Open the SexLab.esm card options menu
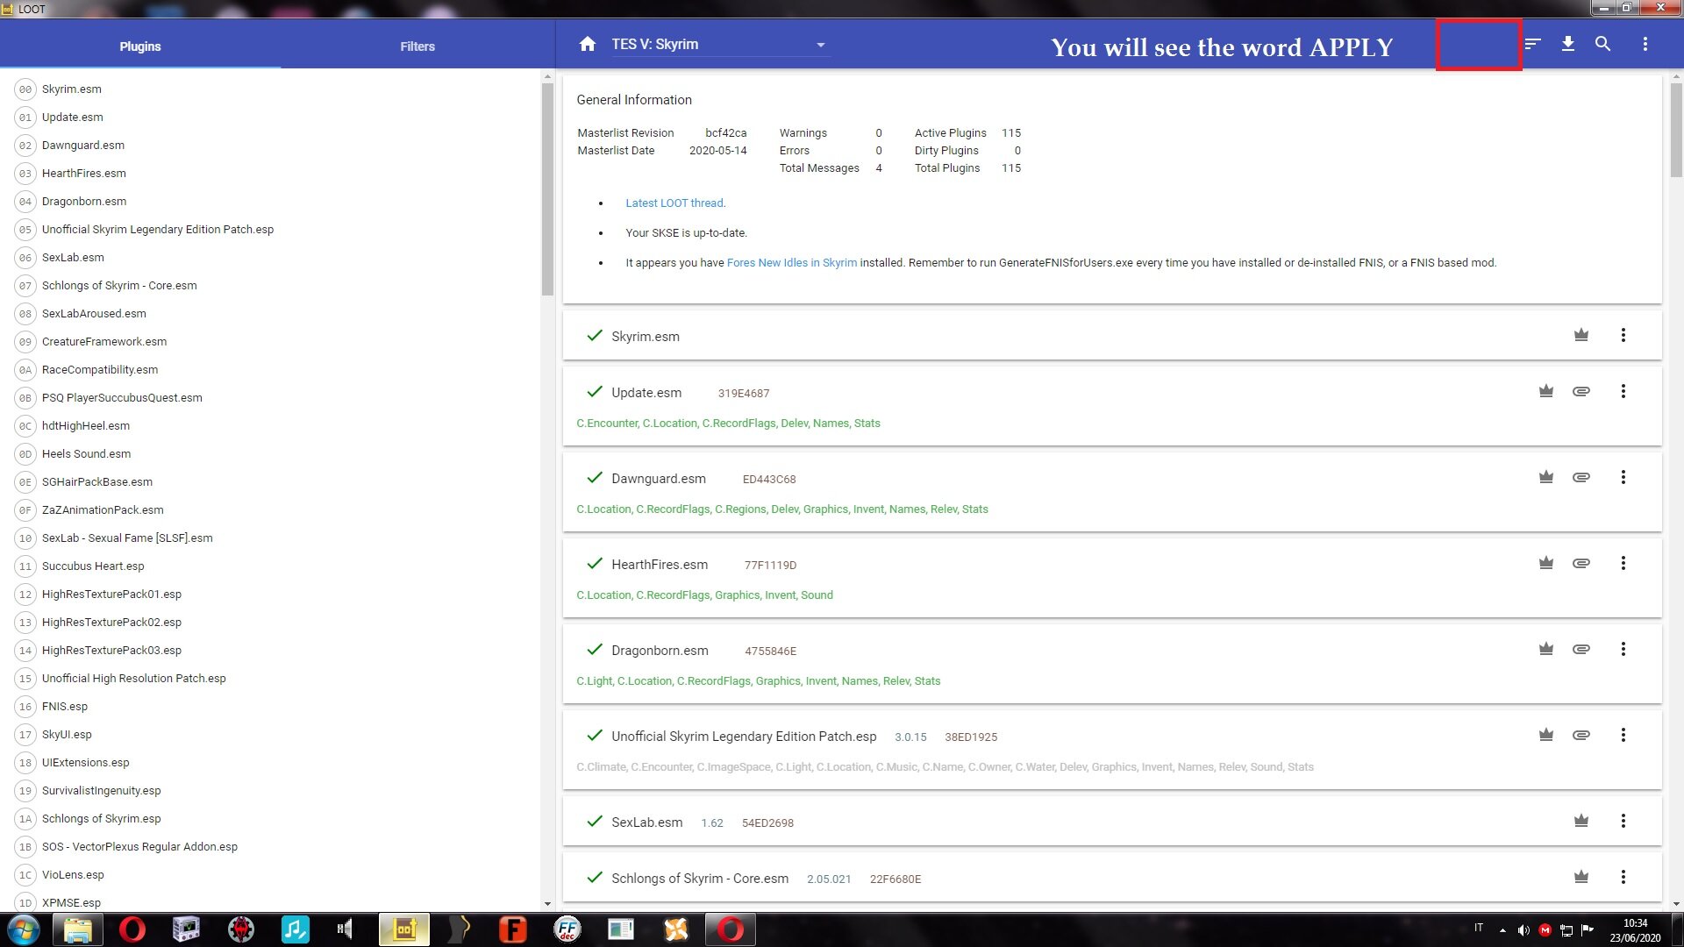Viewport: 1684px width, 947px height. pyautogui.click(x=1623, y=821)
